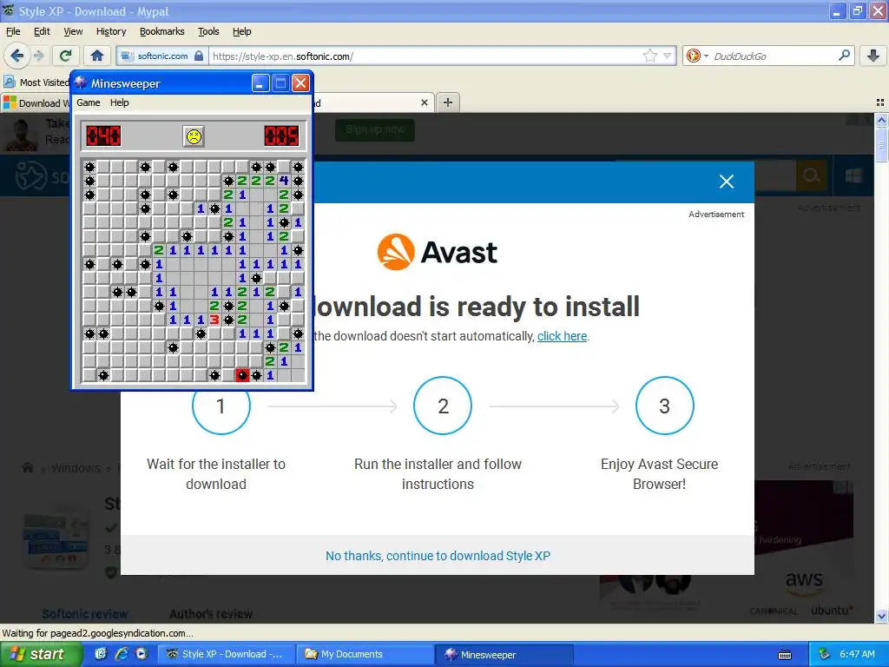Open the File menu in Mypal
The width and height of the screenshot is (889, 667).
pyautogui.click(x=13, y=31)
